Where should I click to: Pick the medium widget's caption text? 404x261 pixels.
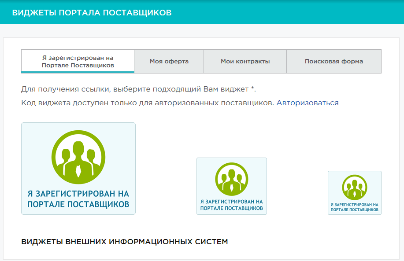[232, 205]
